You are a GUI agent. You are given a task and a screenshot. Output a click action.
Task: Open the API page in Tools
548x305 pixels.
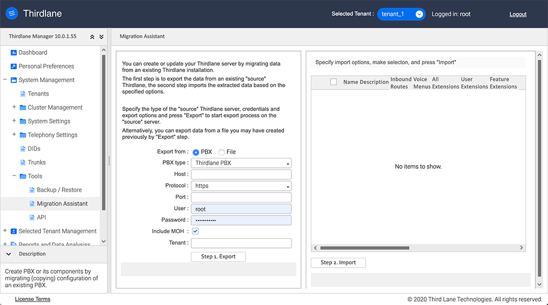pyautogui.click(x=42, y=217)
